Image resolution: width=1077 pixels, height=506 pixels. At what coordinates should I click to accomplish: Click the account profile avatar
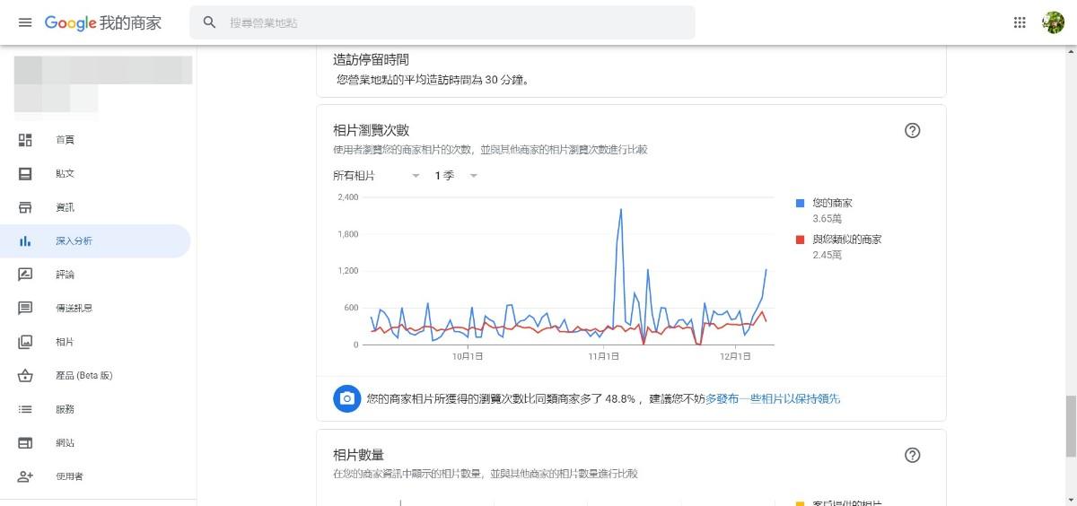coord(1053,22)
